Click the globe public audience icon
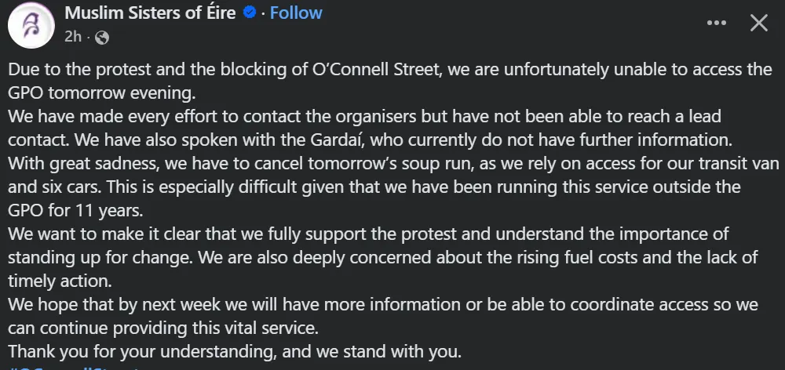Viewport: 785px width, 370px height. [x=102, y=36]
